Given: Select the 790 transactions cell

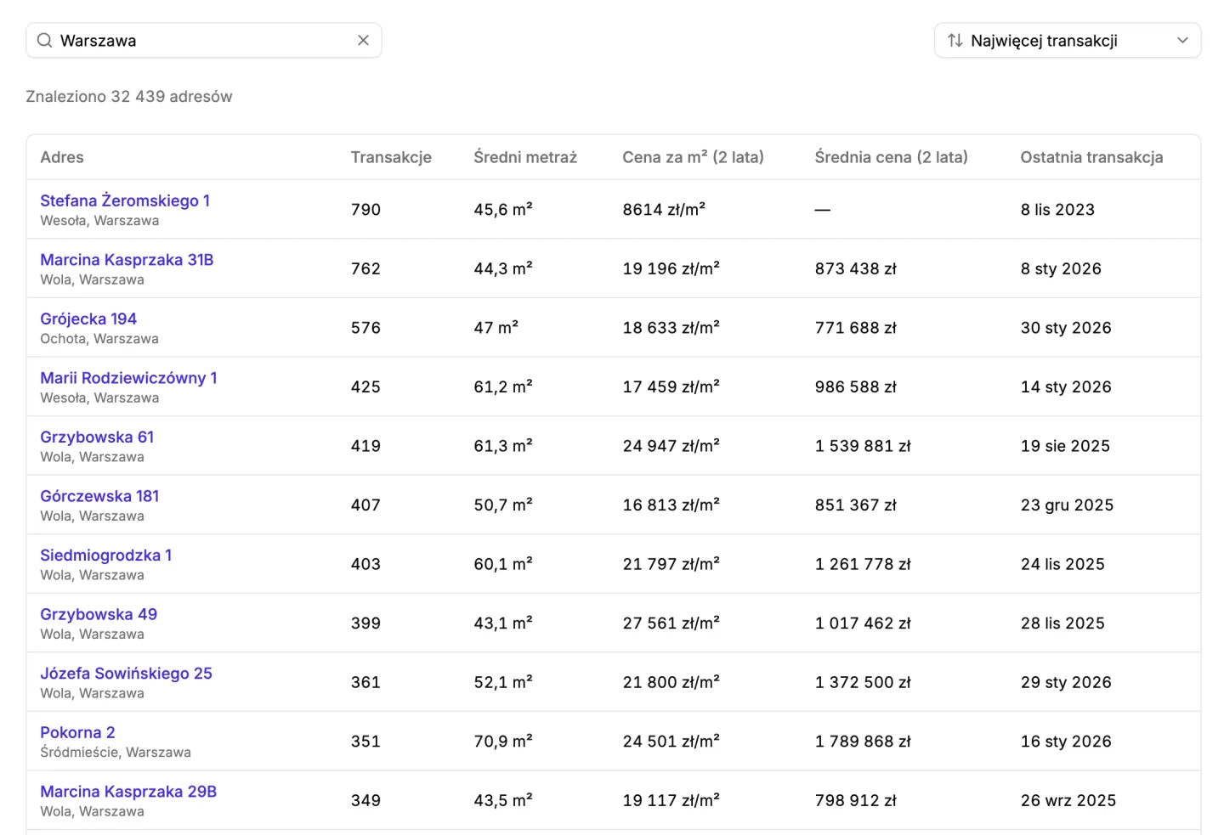Looking at the screenshot, I should click(365, 210).
